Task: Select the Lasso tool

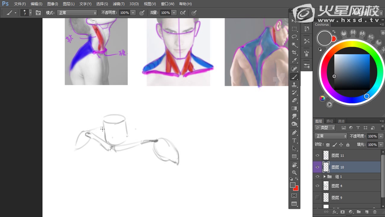Action: pyautogui.click(x=294, y=37)
